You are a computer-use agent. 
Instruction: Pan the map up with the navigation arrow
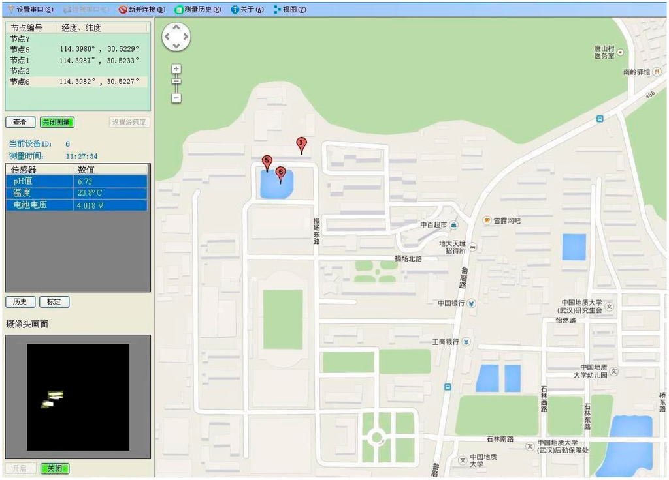click(x=176, y=27)
